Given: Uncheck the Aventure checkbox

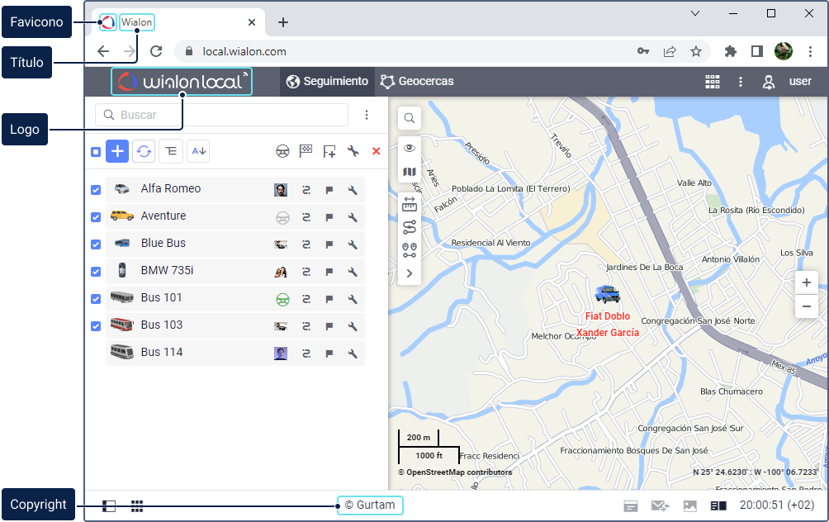Looking at the screenshot, I should click(x=96, y=217).
